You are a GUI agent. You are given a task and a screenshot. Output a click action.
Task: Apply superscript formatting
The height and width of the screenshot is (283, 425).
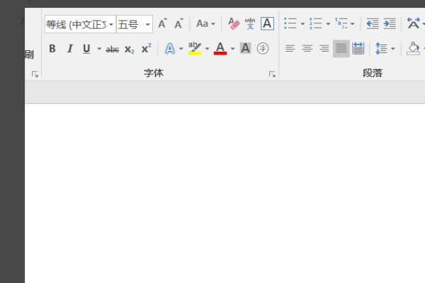tap(146, 49)
